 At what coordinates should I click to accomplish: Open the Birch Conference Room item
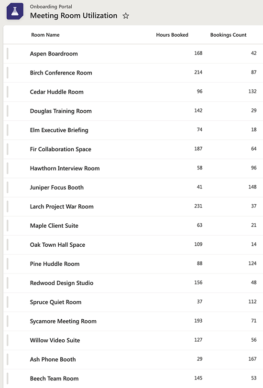[61, 73]
